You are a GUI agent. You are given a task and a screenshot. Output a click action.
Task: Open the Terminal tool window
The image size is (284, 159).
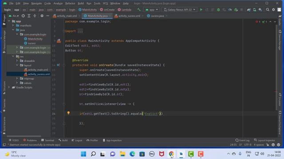coord(47,140)
